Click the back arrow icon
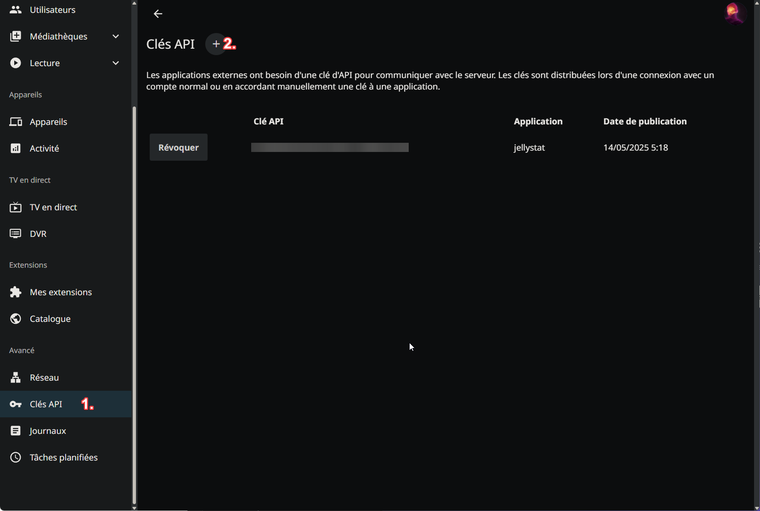 [158, 14]
